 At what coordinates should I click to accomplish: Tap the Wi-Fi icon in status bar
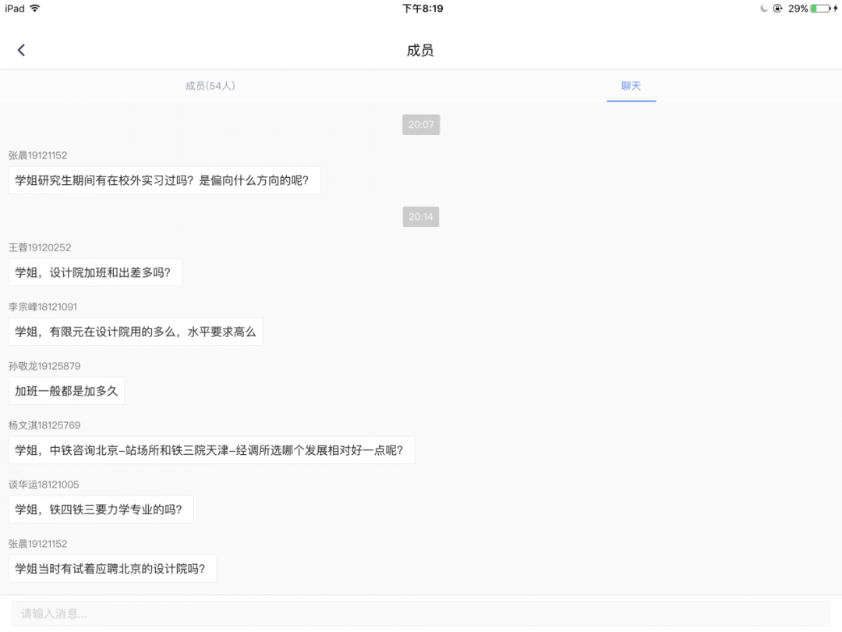[35, 9]
